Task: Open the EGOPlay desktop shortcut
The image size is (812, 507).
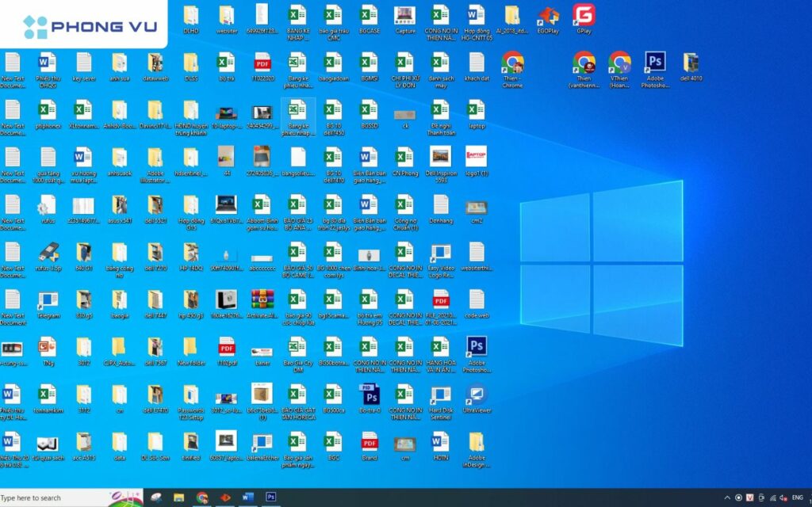Action: point(547,16)
